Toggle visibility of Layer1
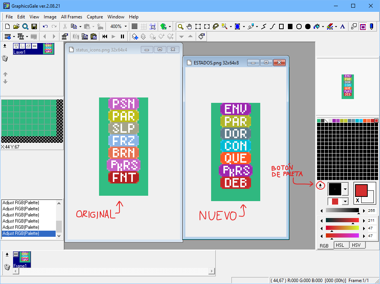 (x=16, y=46)
